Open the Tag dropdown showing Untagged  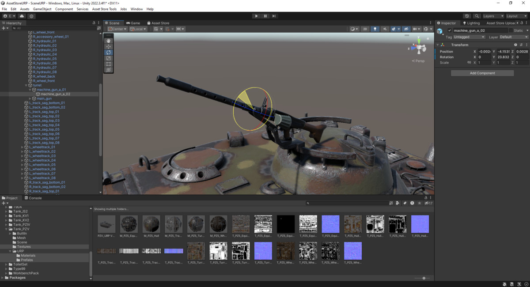pyautogui.click(x=468, y=37)
